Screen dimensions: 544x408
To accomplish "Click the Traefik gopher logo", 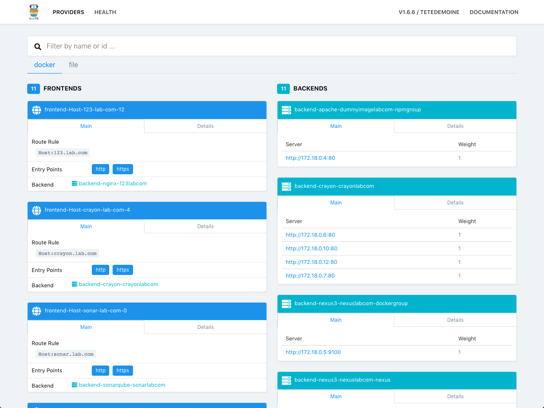I will pyautogui.click(x=34, y=12).
